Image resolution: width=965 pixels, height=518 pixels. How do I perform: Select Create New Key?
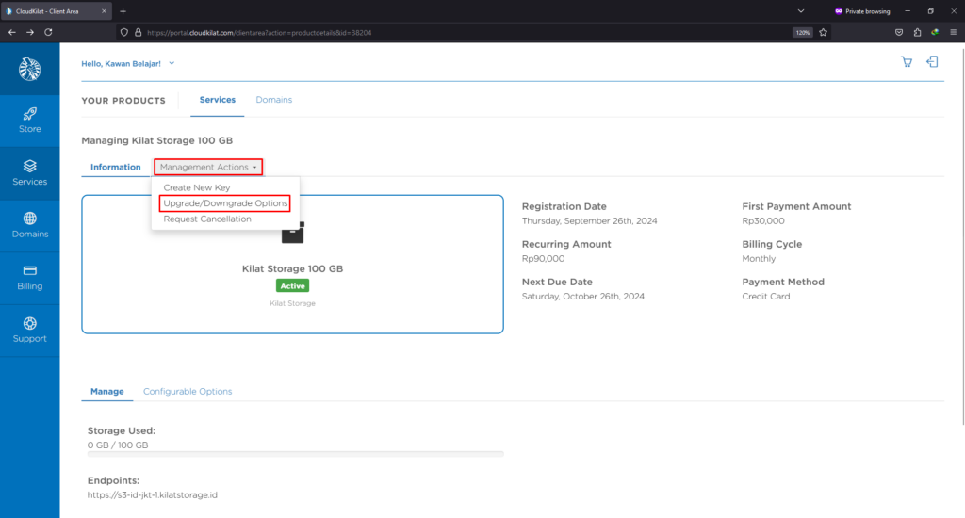[x=196, y=187]
